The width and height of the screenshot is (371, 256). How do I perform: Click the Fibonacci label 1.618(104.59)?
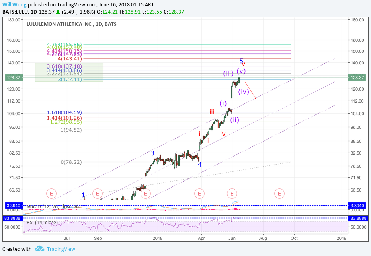[64, 112]
